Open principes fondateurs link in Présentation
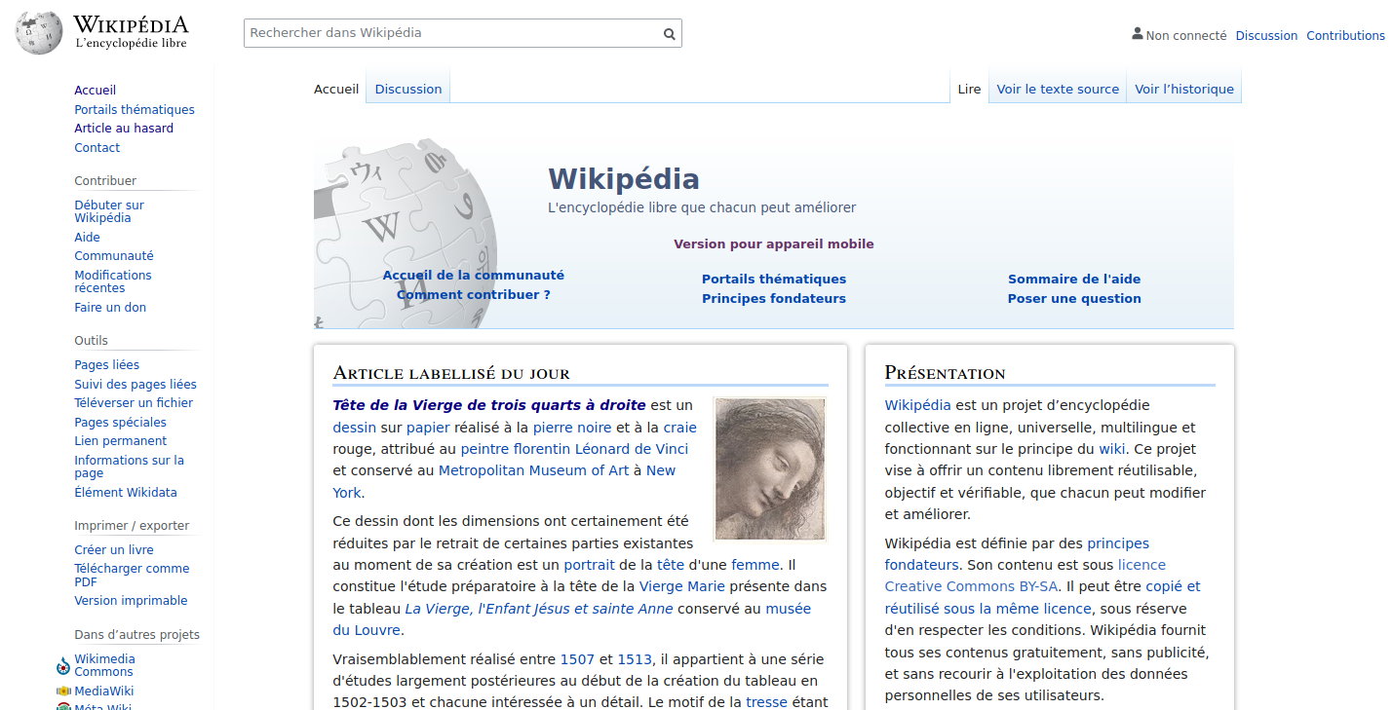Viewport: 1393px width, 710px height. click(1017, 554)
